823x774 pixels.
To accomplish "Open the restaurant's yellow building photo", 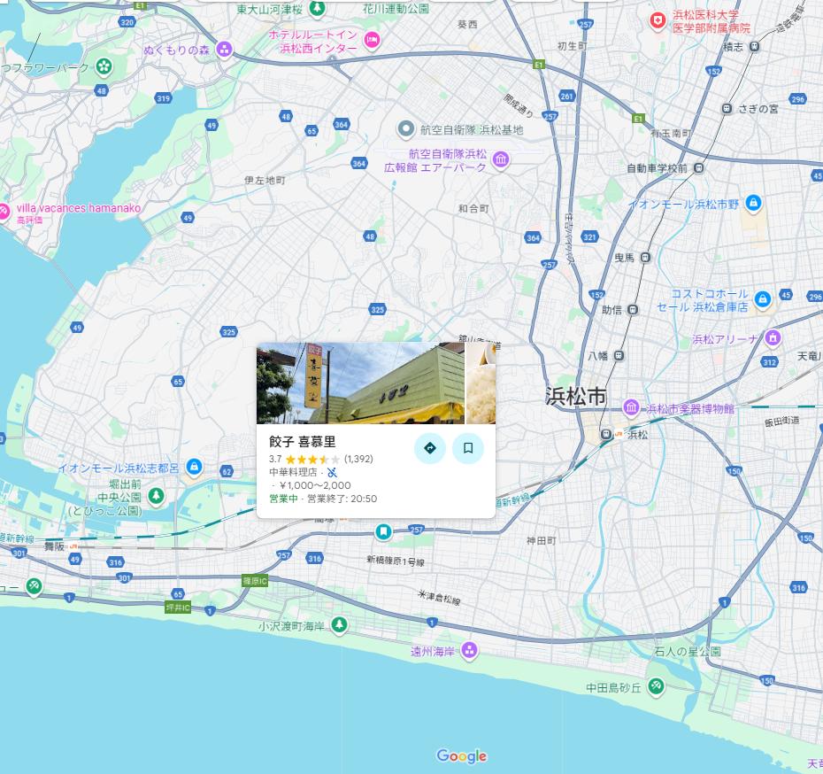I will pos(360,383).
